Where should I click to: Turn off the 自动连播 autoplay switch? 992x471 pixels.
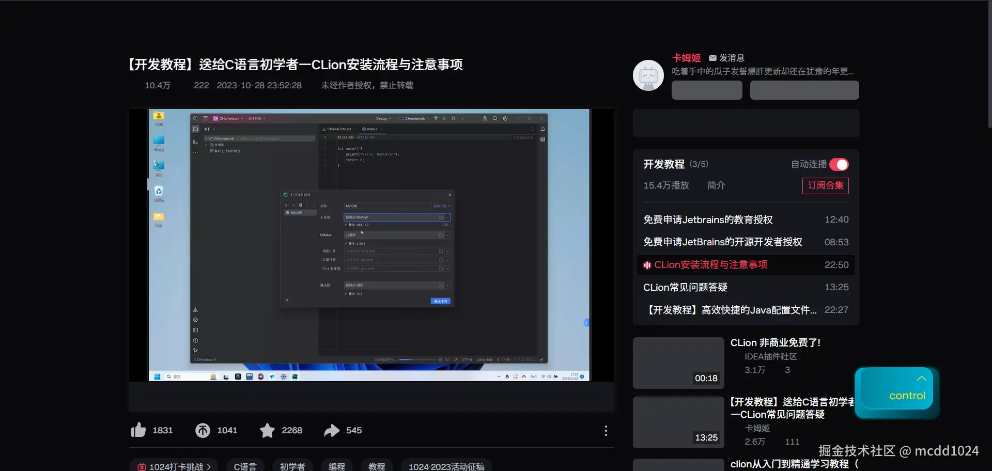click(839, 164)
